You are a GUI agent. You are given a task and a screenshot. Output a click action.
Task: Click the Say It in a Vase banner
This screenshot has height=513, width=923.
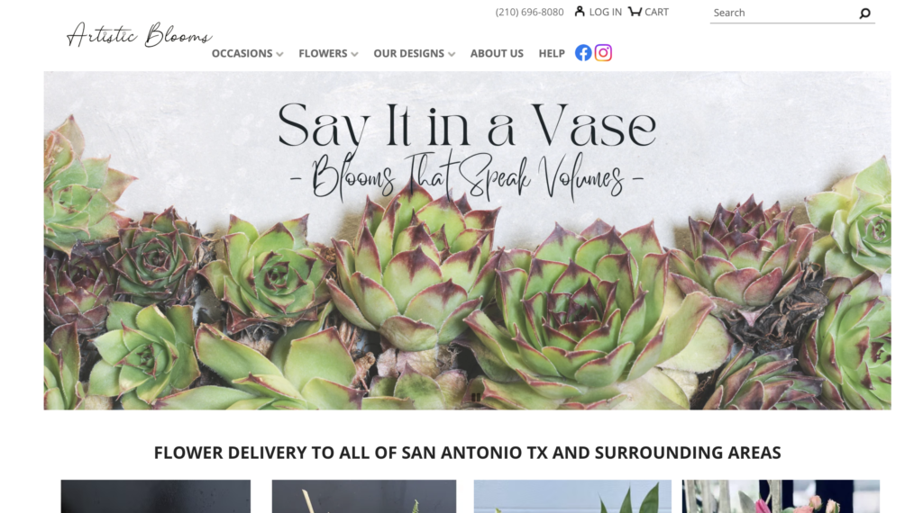pos(467,240)
